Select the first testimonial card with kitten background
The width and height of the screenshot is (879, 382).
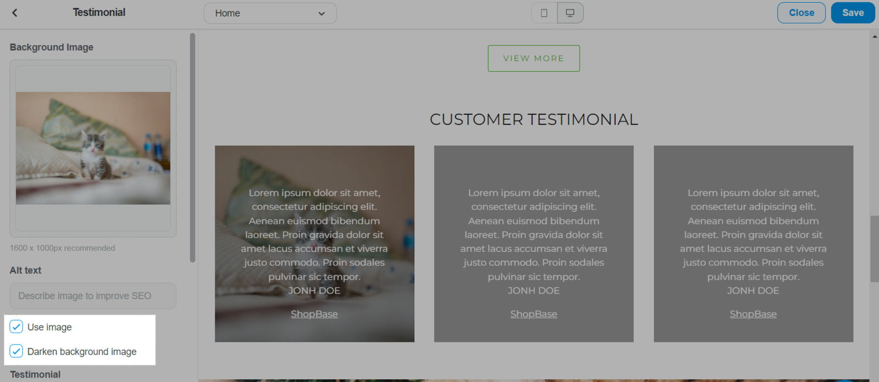pyautogui.click(x=314, y=244)
